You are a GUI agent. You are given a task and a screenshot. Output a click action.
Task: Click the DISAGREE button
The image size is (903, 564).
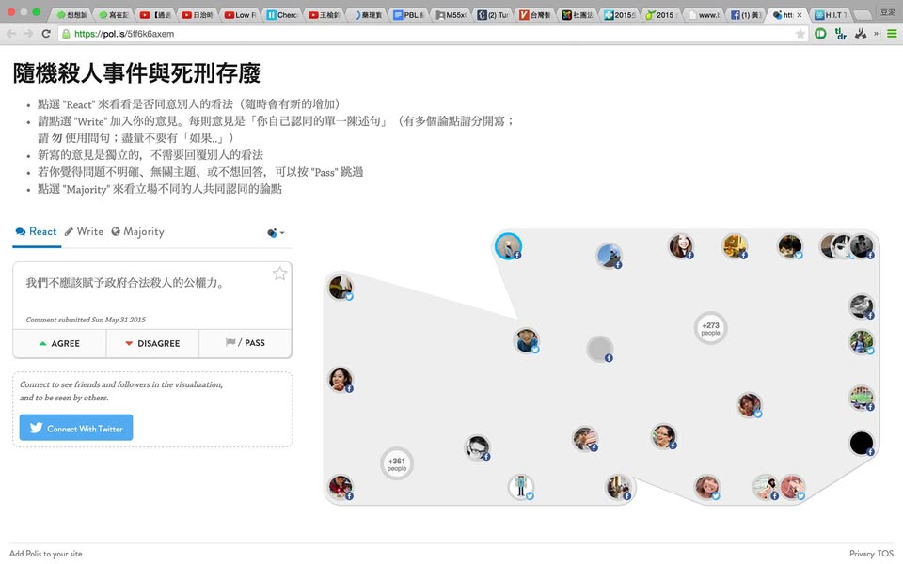(152, 343)
